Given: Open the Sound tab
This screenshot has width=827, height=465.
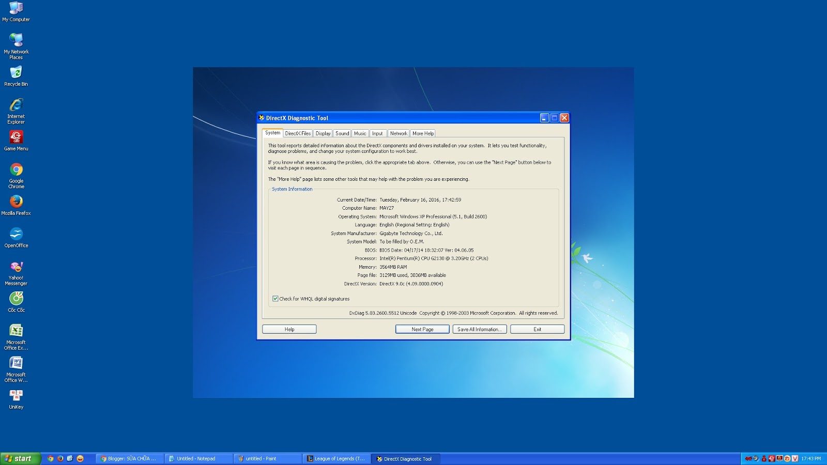Looking at the screenshot, I should (x=342, y=133).
